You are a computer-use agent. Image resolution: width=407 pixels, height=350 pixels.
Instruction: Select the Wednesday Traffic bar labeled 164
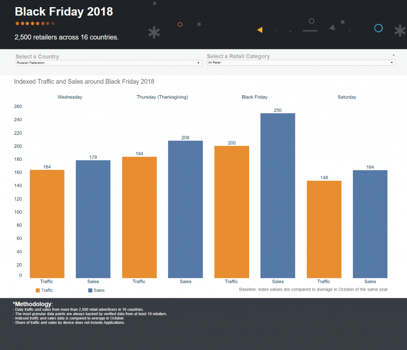(47, 224)
